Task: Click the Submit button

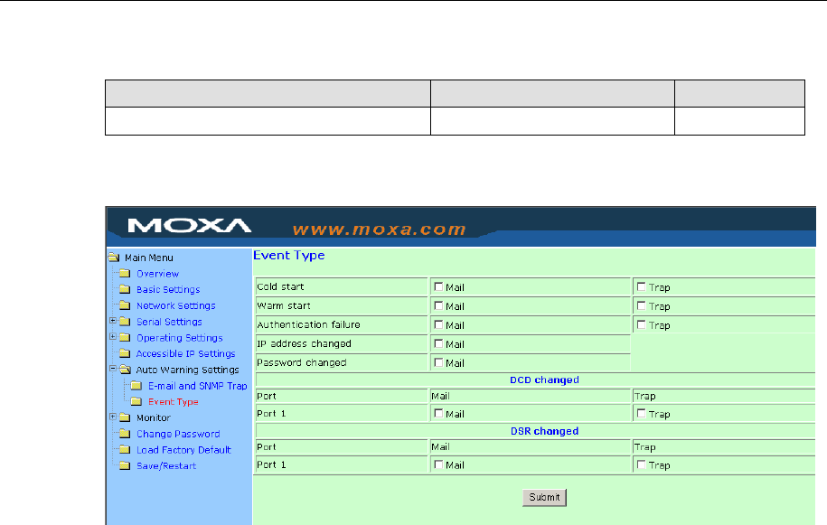Action: [x=544, y=497]
